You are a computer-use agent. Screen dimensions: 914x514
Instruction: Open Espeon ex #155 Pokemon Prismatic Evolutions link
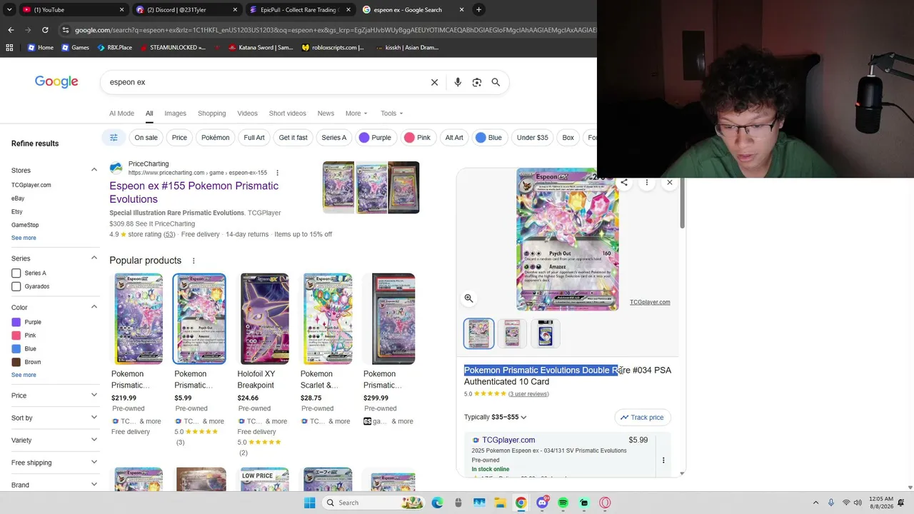click(194, 193)
